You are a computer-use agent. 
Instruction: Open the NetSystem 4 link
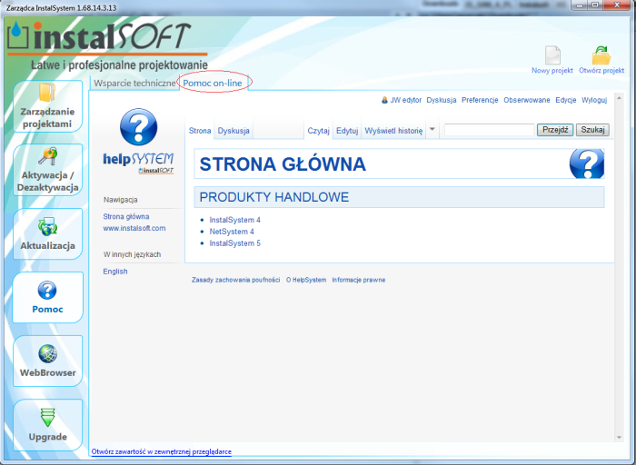(x=232, y=232)
